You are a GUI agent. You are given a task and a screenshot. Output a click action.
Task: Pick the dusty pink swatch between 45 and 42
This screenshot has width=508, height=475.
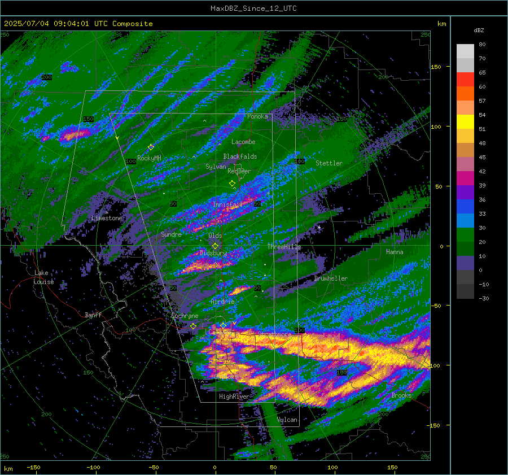pos(465,164)
